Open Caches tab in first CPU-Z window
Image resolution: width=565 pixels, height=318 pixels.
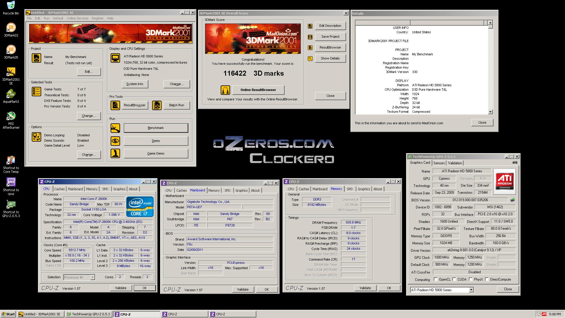(59, 189)
